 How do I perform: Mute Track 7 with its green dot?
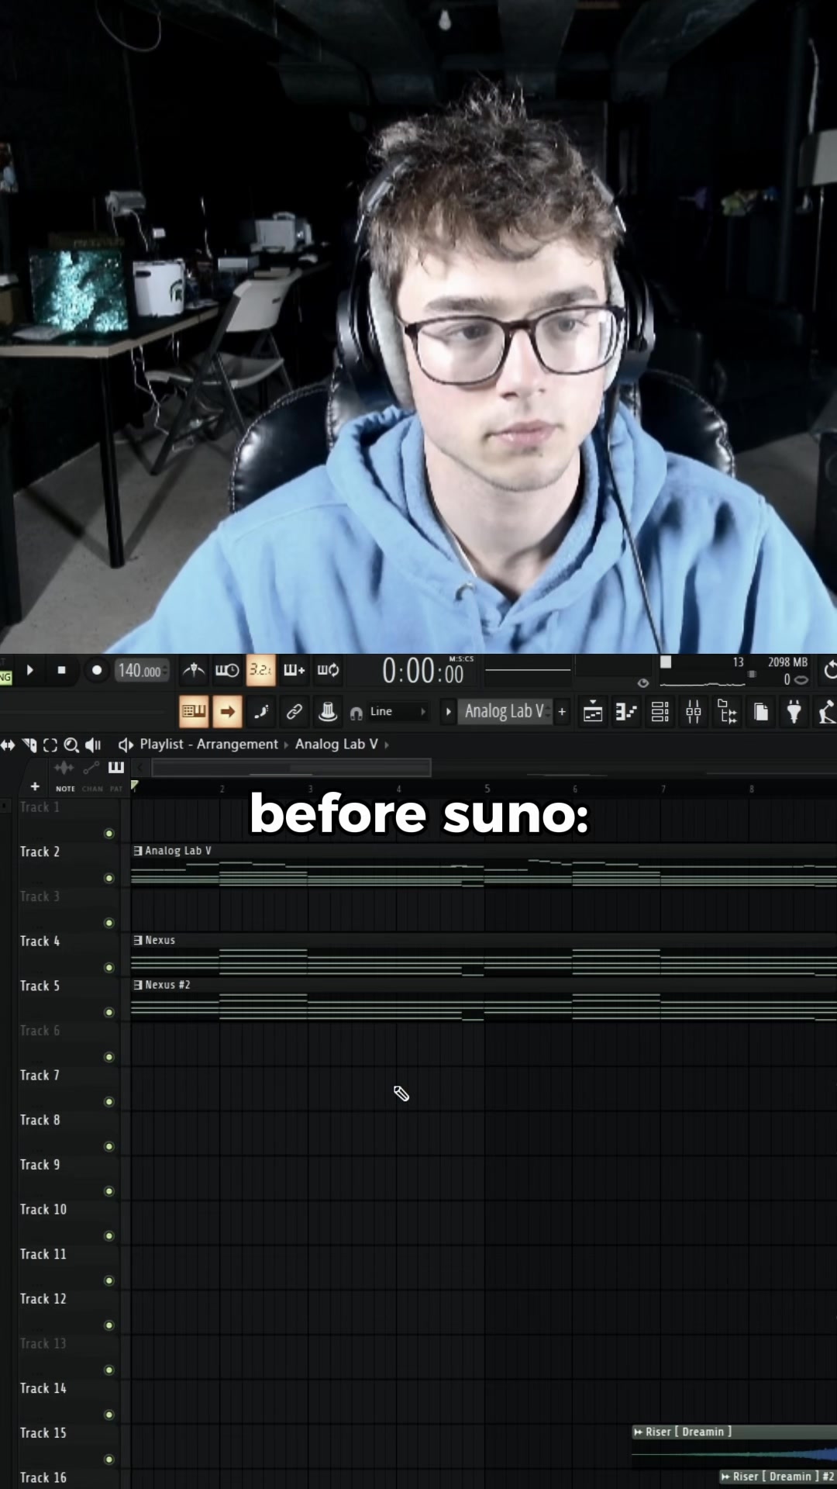(109, 1102)
